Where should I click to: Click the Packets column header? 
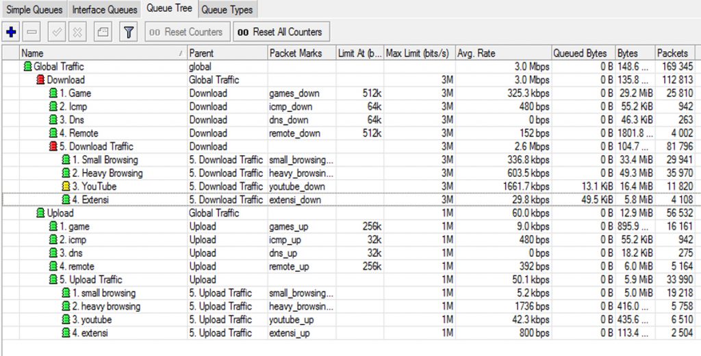point(674,53)
